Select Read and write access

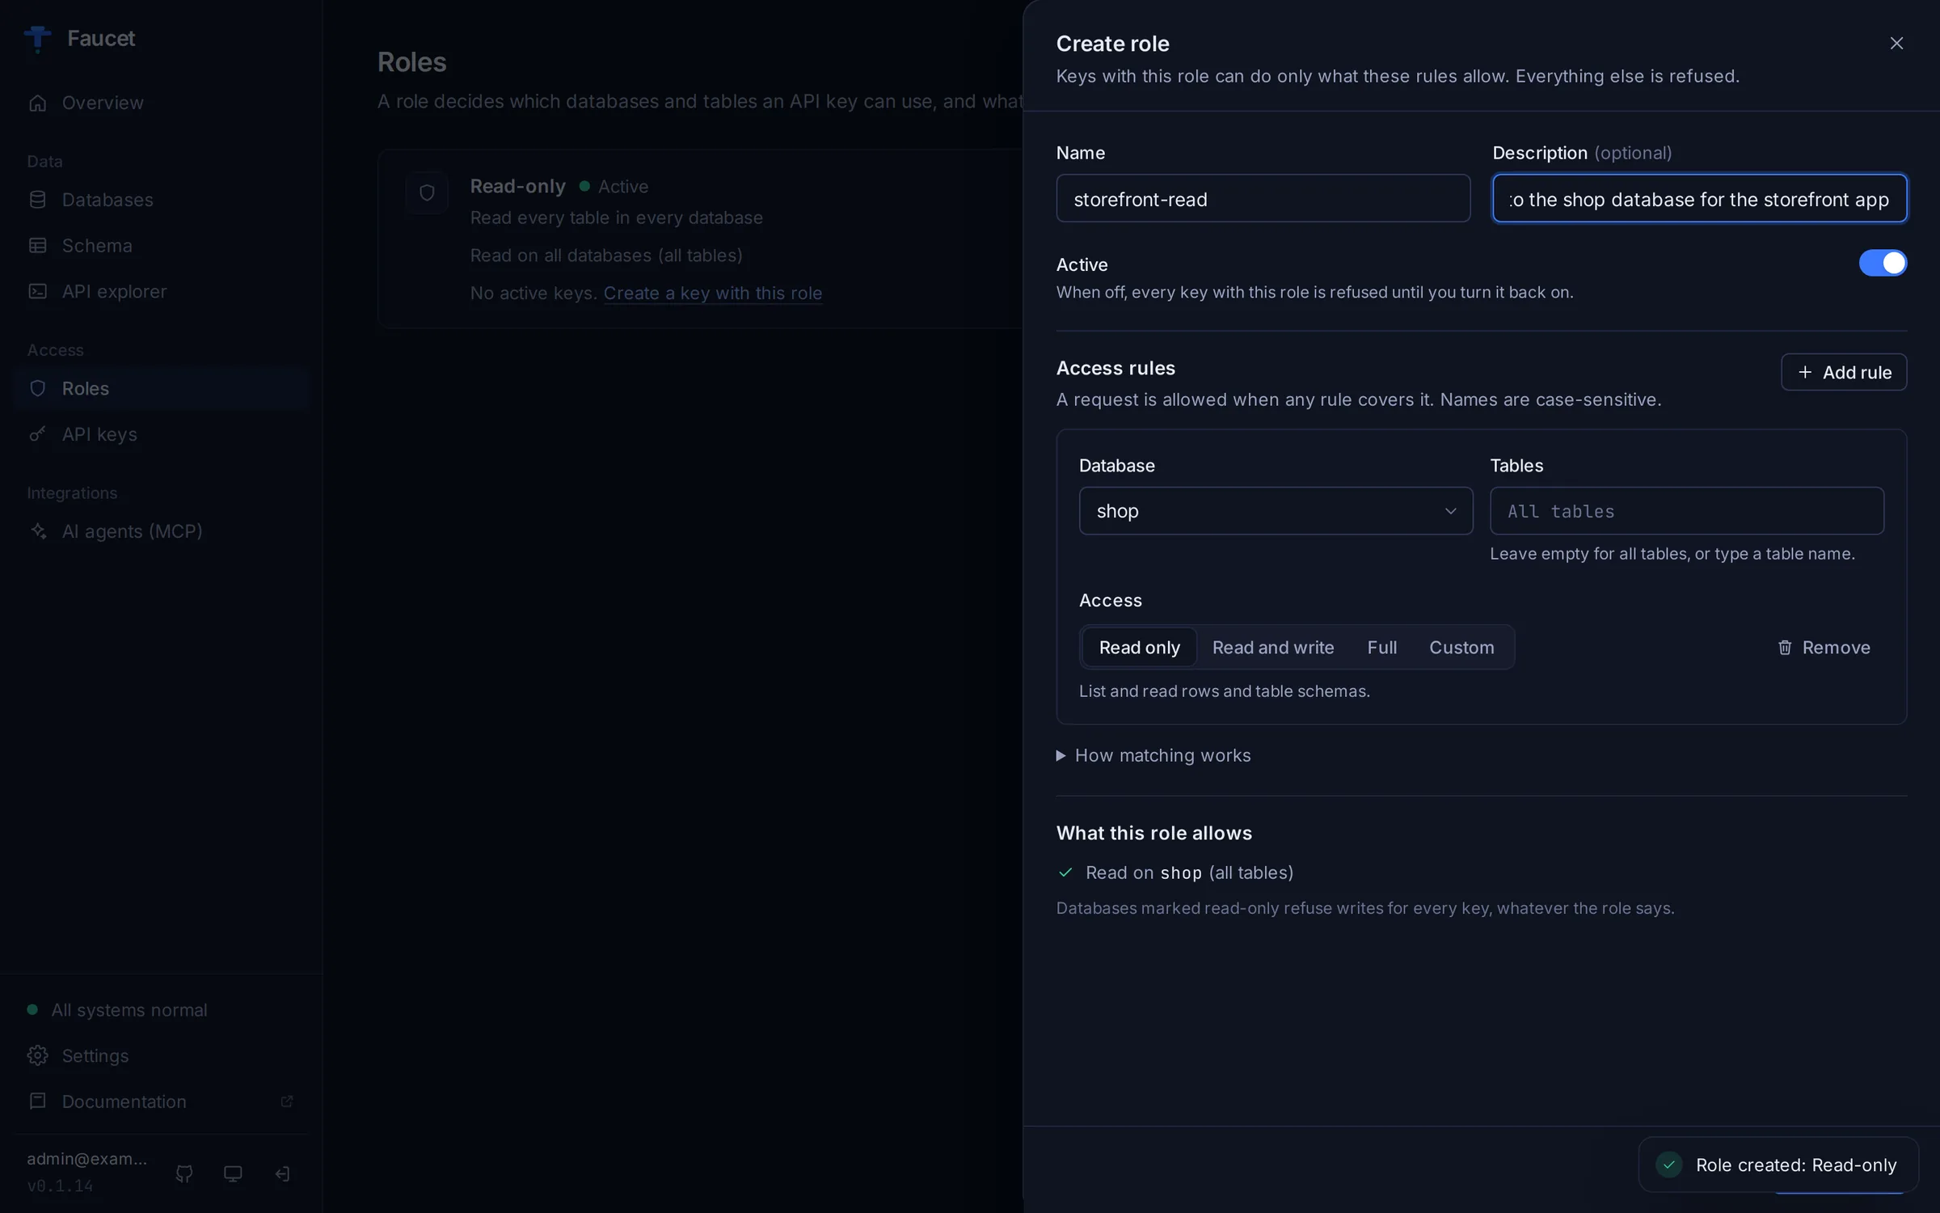1272,648
